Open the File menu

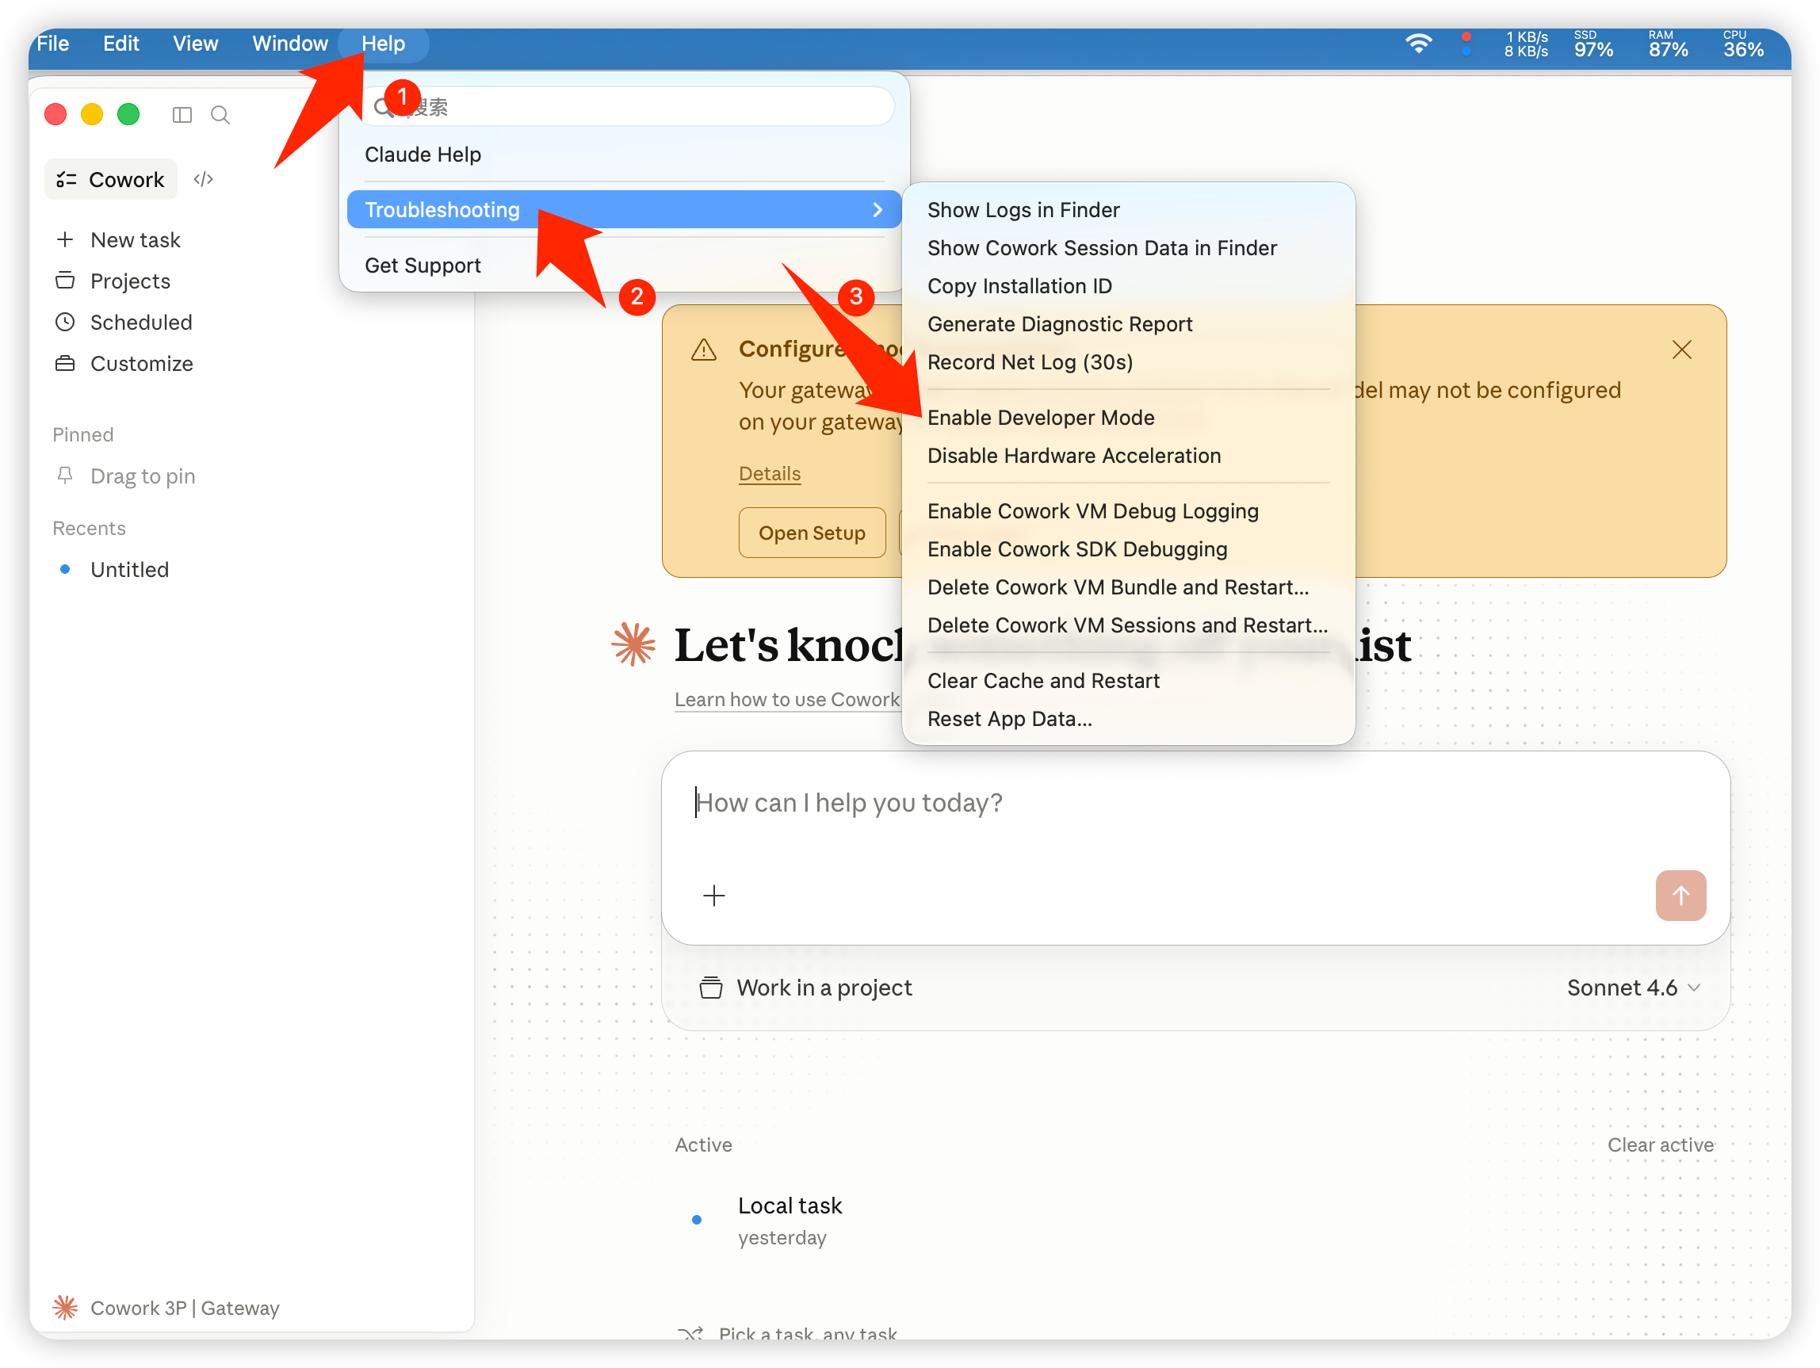(52, 44)
